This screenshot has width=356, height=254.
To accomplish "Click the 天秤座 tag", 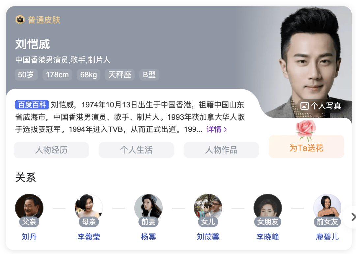I will 120,75.
